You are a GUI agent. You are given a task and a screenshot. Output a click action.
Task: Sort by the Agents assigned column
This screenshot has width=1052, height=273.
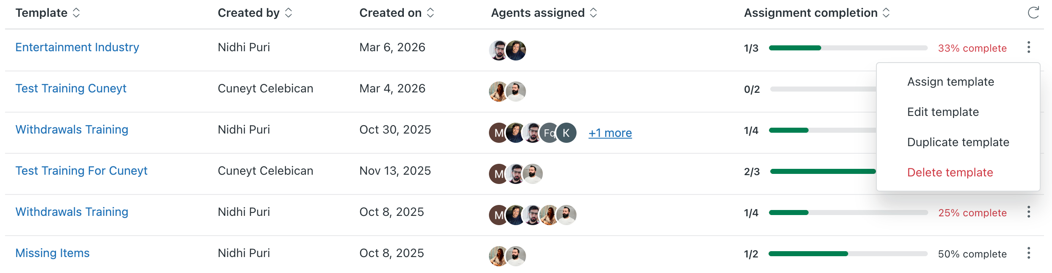point(593,13)
